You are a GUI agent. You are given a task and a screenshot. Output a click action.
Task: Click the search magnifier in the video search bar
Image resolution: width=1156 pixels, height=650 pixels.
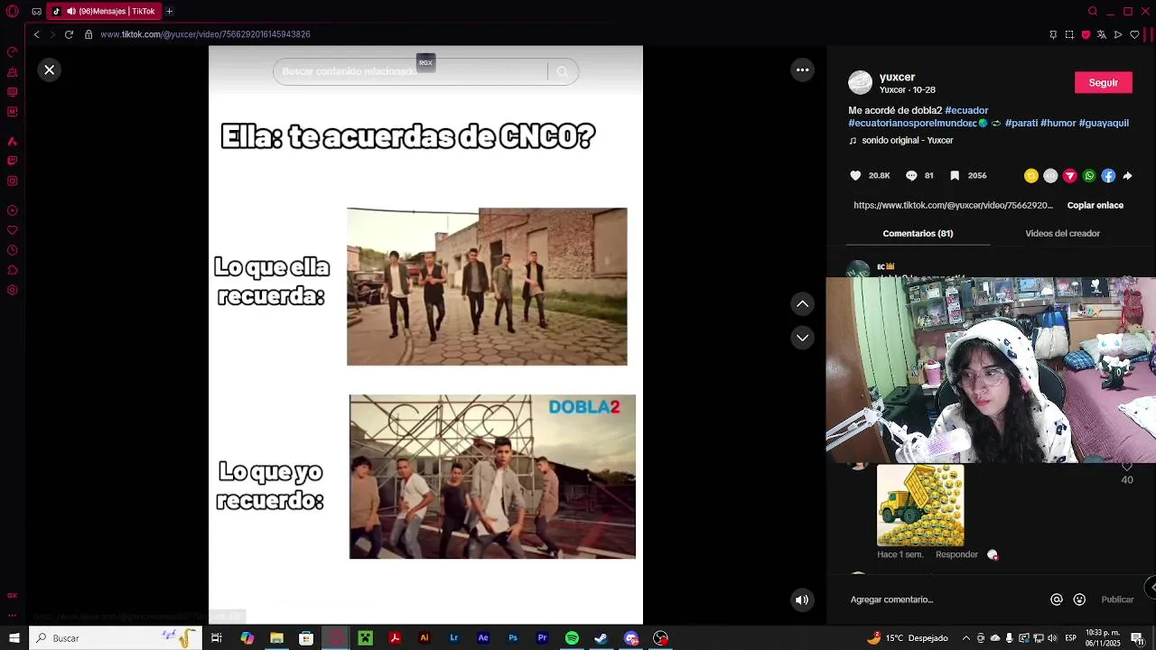point(563,71)
